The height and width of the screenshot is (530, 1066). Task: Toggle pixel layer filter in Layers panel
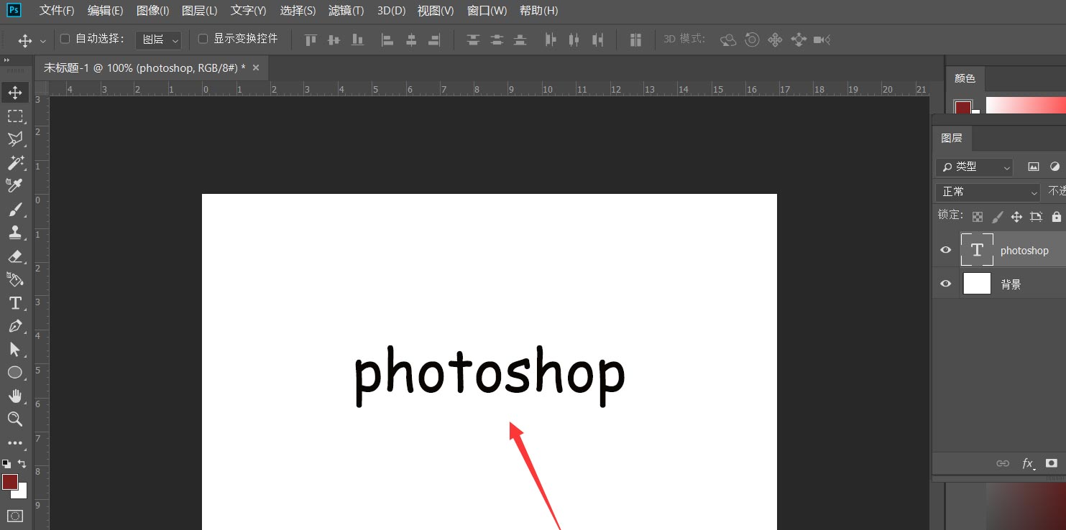pyautogui.click(x=1034, y=167)
